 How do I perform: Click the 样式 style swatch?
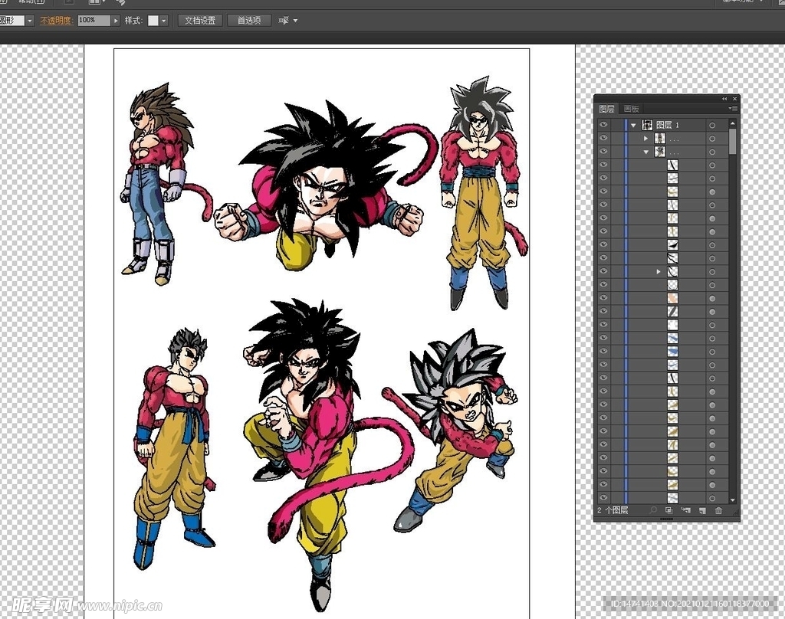[153, 21]
